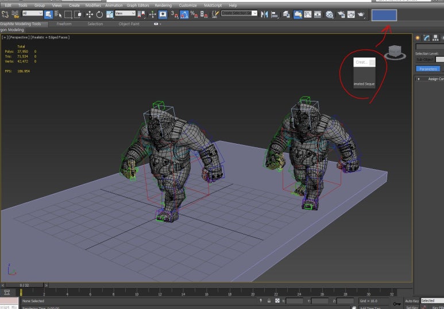
Task: Activate the Select and Move tool
Action: [x=90, y=14]
